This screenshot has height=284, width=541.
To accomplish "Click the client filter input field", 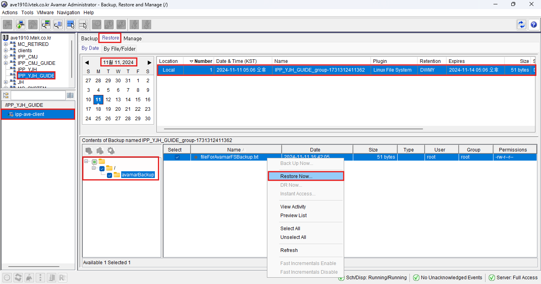I will tap(38, 95).
